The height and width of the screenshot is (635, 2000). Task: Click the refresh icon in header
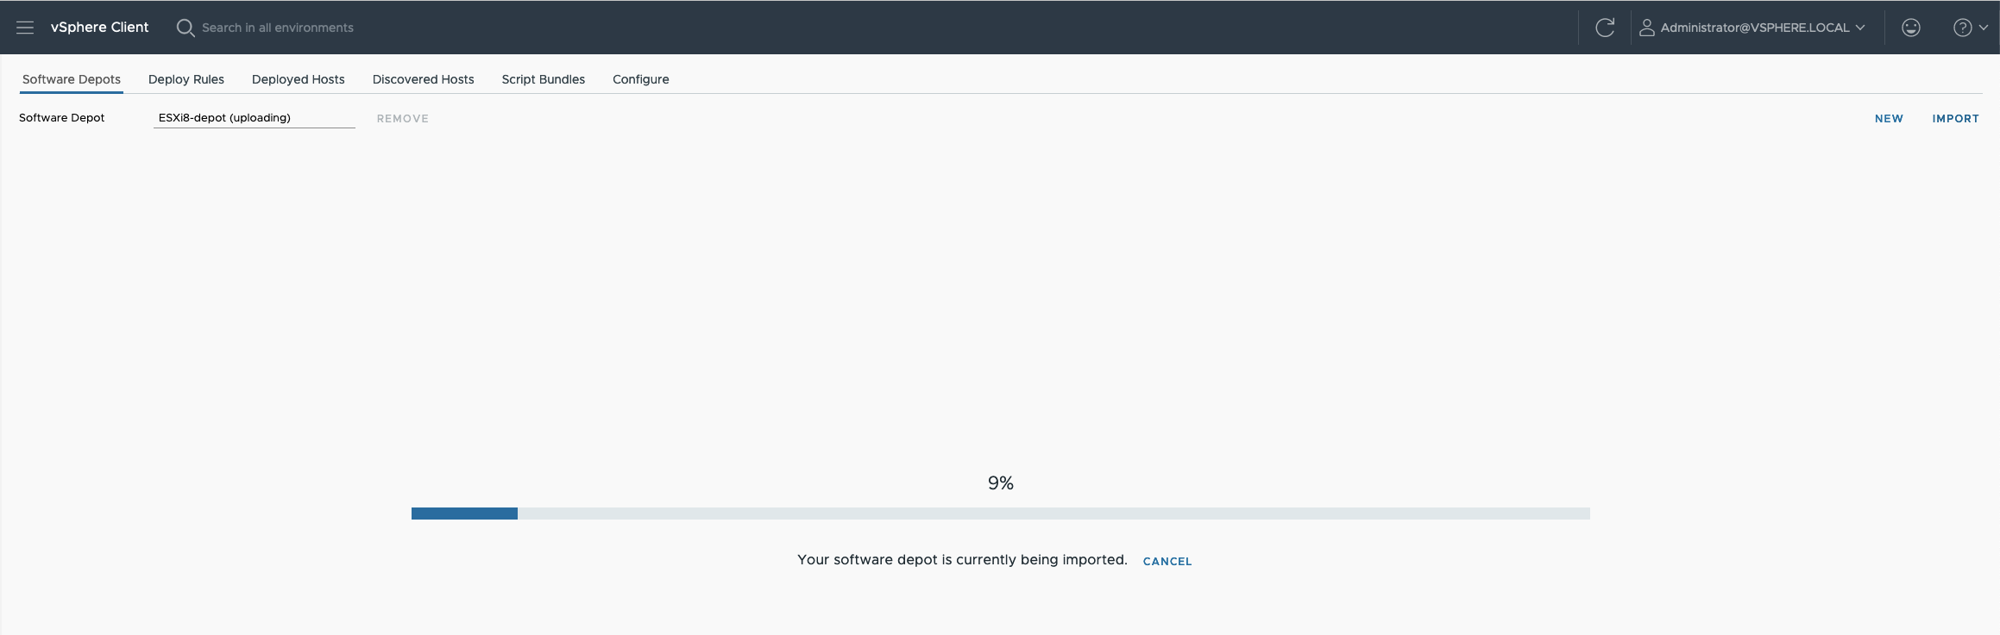click(1605, 28)
